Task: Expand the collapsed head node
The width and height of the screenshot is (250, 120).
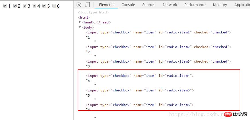Action: (x=80, y=22)
